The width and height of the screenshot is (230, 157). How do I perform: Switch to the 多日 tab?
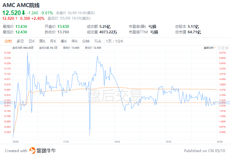point(20,41)
